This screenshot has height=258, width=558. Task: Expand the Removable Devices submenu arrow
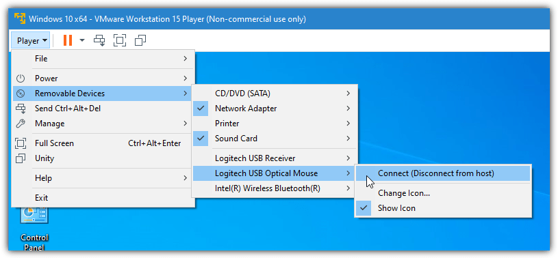pos(185,94)
